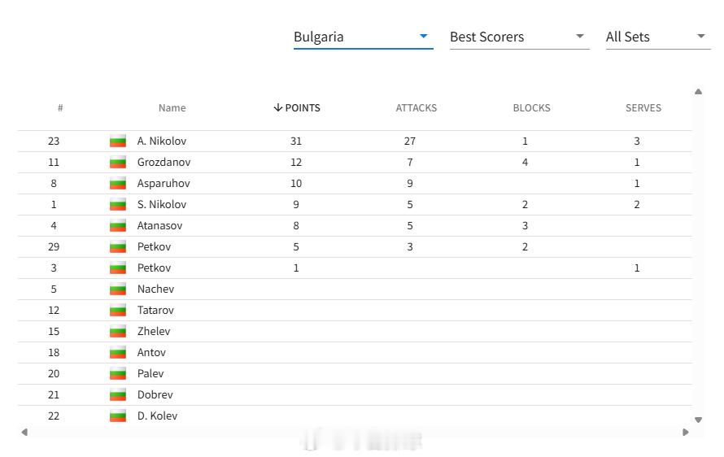Open the Best Scorers dropdown

point(520,37)
